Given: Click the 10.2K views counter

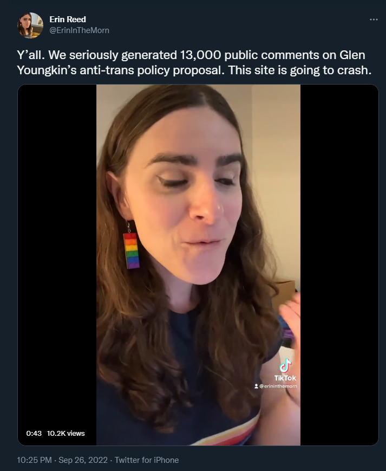Looking at the screenshot, I should (x=66, y=433).
